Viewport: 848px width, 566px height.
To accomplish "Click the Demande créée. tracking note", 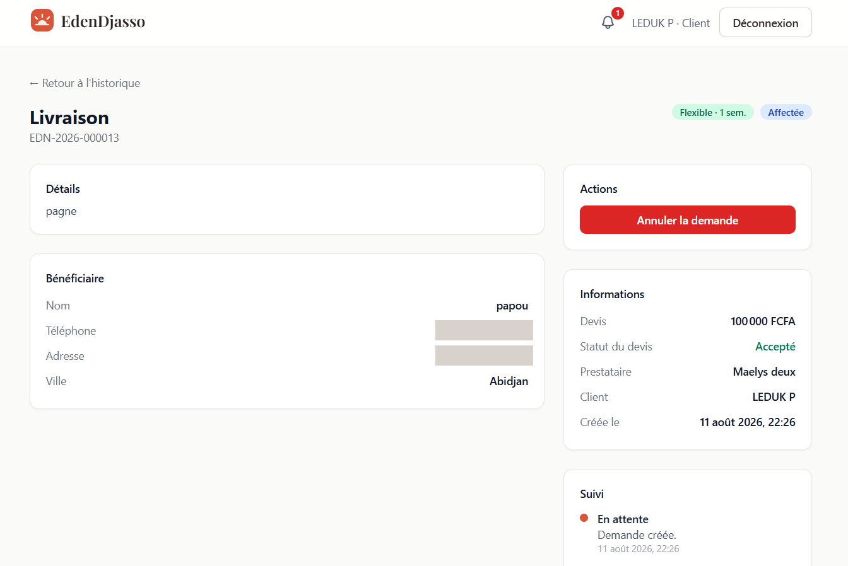I will 637,535.
